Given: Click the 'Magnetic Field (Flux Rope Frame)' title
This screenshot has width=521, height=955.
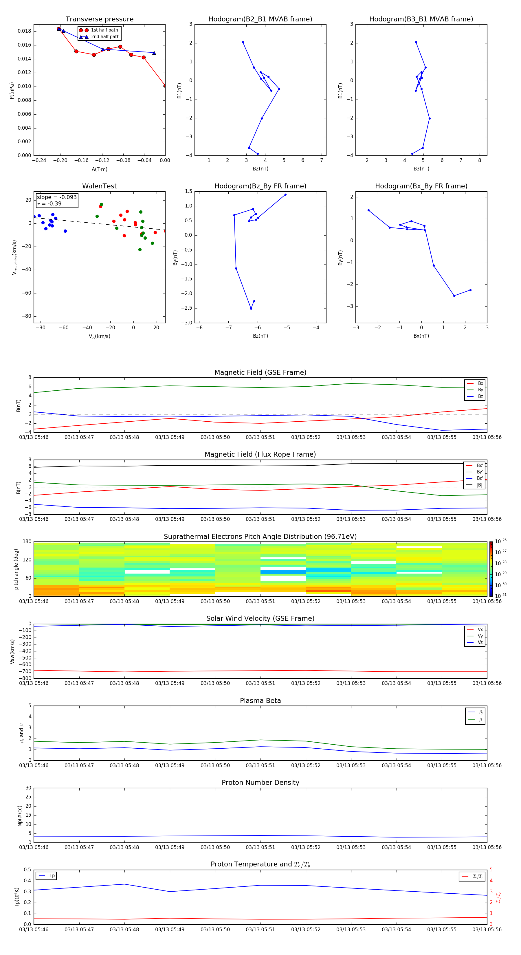Looking at the screenshot, I should coord(260,455).
